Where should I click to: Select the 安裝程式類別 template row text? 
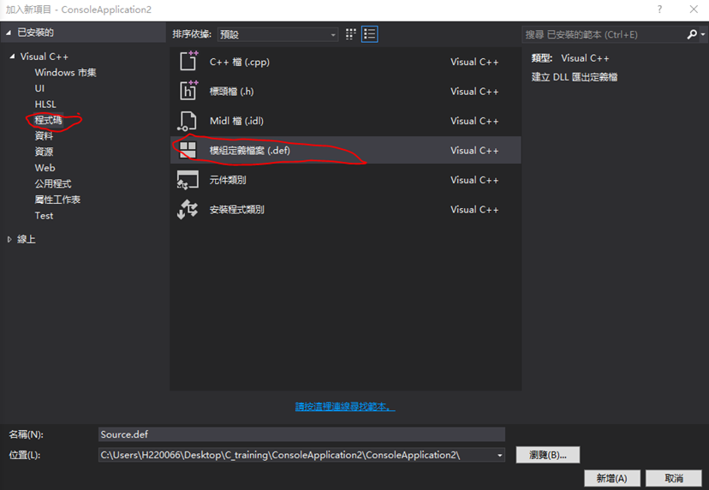[237, 210]
